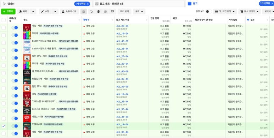Viewport: 274px width, 138px height.
Task: Click the A/B 테스트 button
Action: [69, 12]
